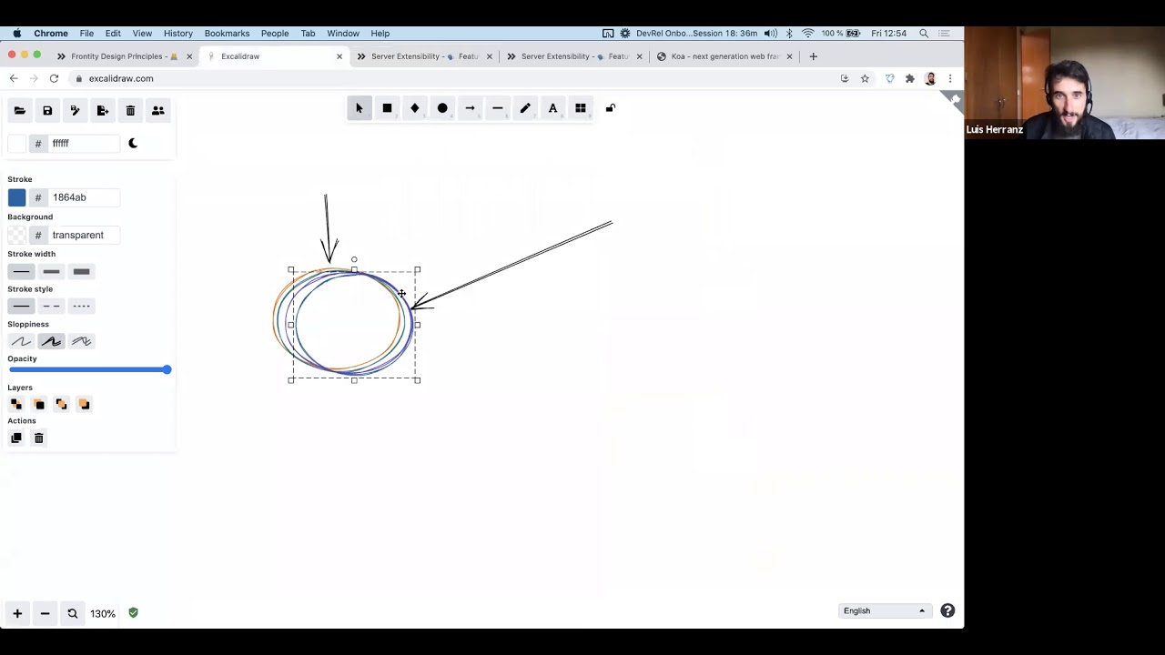Select the free-draw Pencil tool

click(525, 108)
